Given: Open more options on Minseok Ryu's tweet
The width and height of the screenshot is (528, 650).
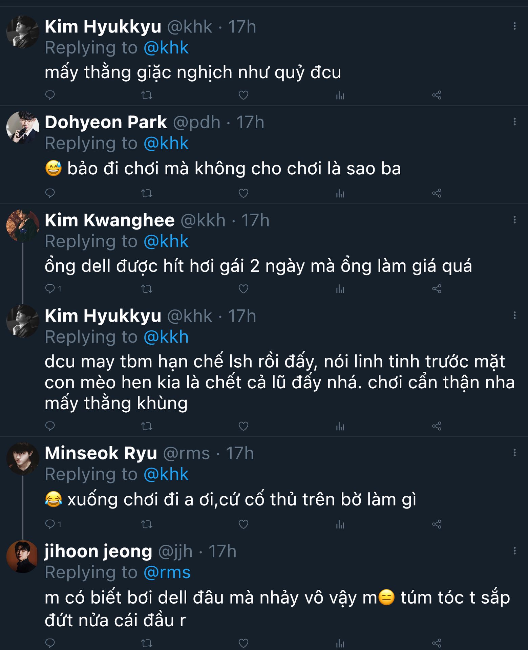Looking at the screenshot, I should (514, 453).
